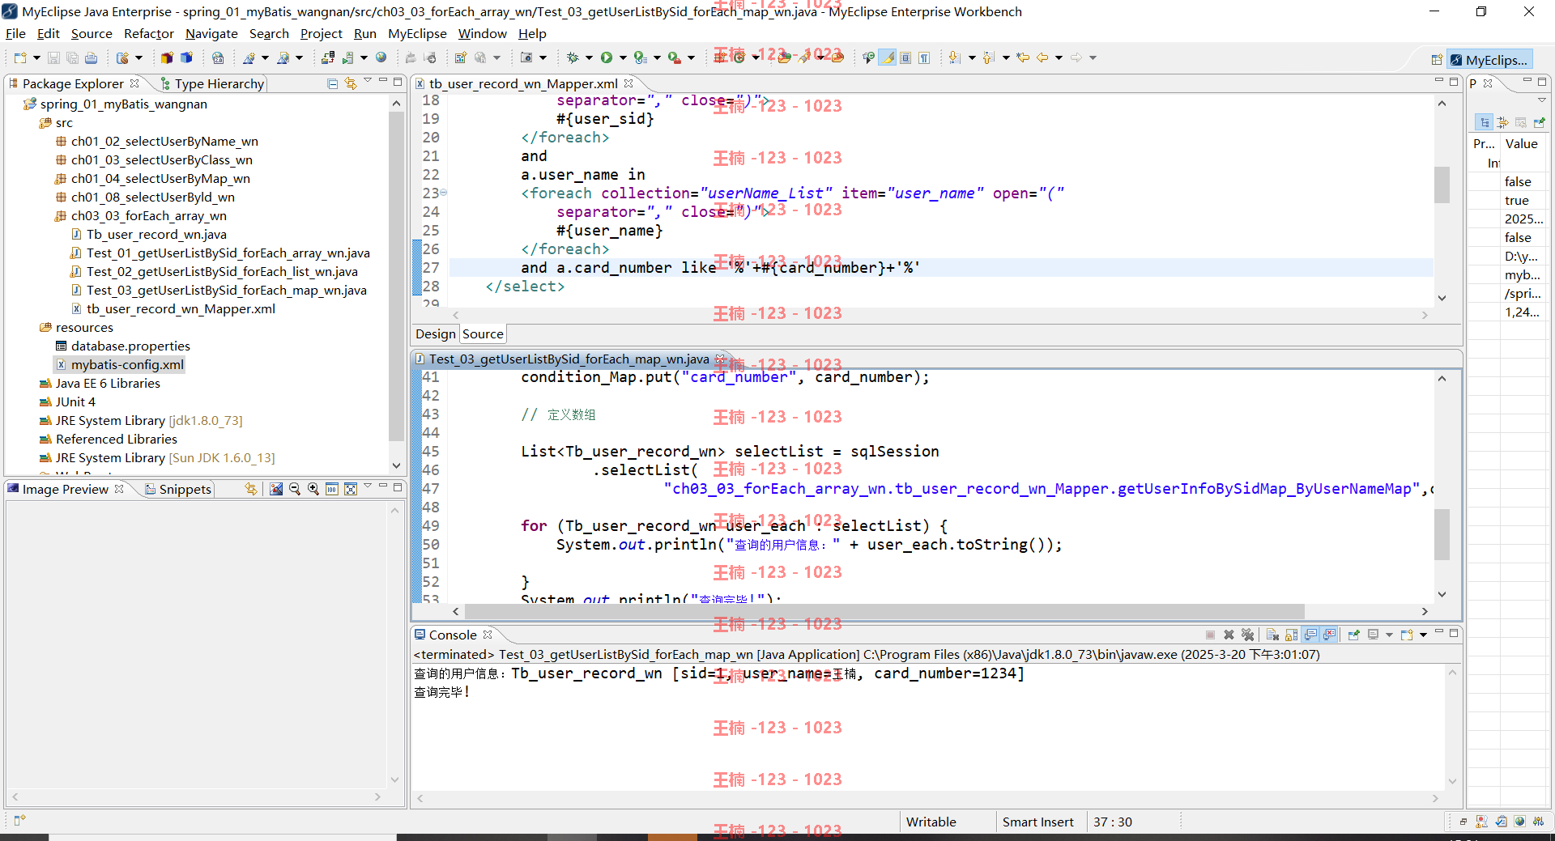Click MyEclipse perspective button

(1489, 60)
